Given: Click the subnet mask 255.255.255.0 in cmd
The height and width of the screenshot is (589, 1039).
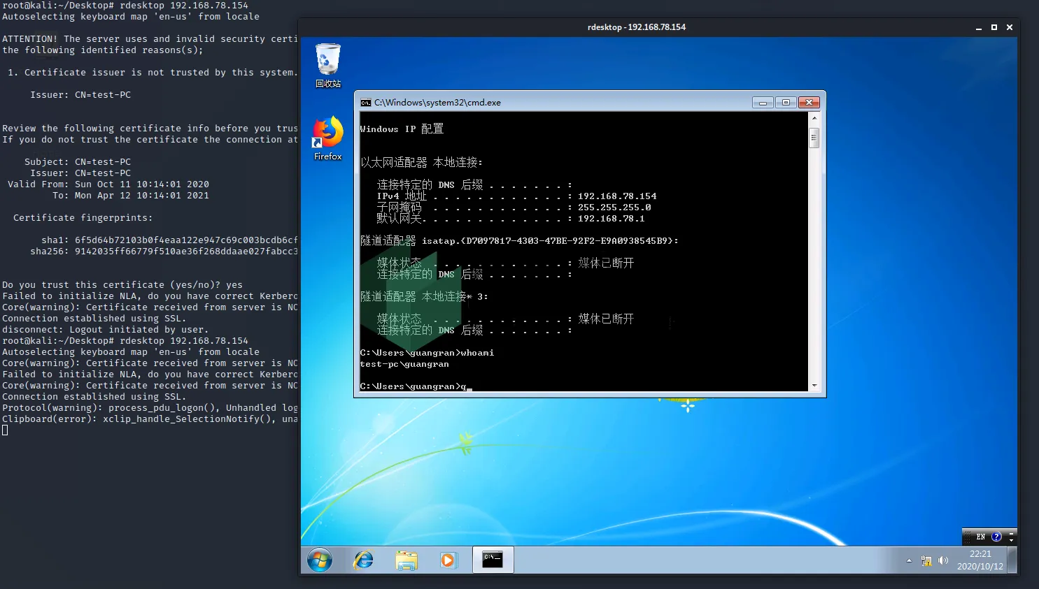Looking at the screenshot, I should [x=614, y=208].
